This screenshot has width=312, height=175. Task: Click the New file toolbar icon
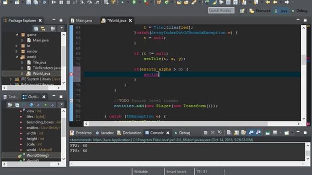(5, 2)
